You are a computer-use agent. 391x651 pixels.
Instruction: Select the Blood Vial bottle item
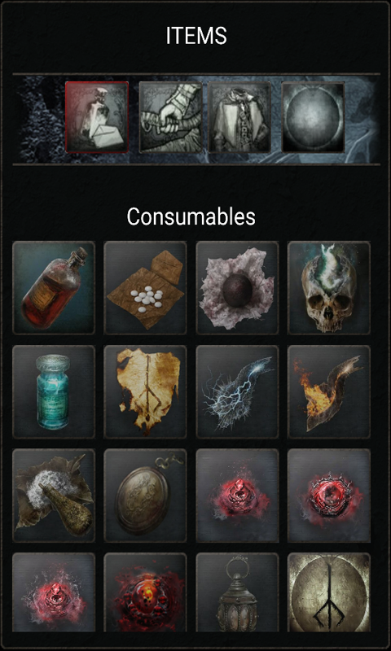[x=54, y=288]
